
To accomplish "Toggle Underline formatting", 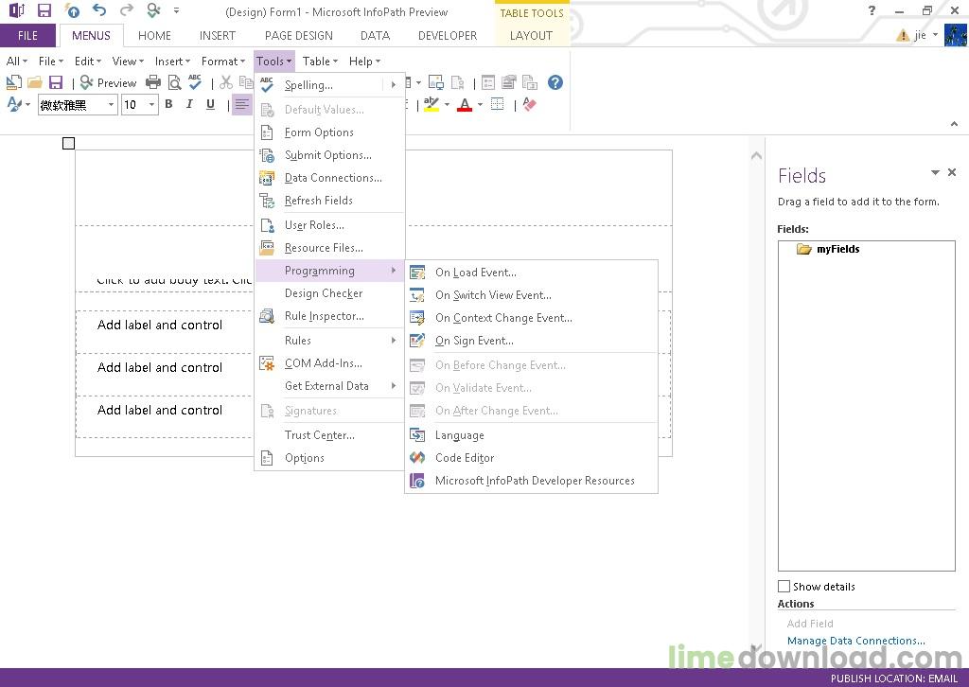I will coord(211,104).
